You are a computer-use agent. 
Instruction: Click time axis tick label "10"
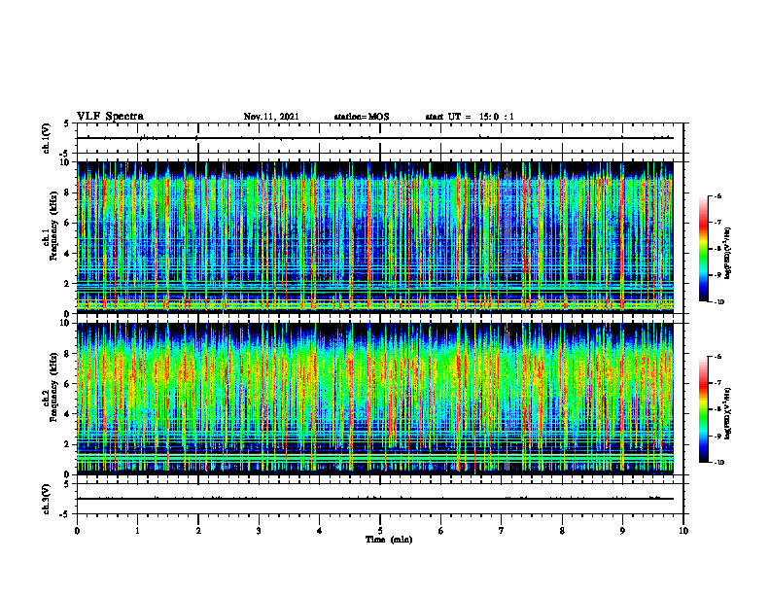[x=683, y=531]
